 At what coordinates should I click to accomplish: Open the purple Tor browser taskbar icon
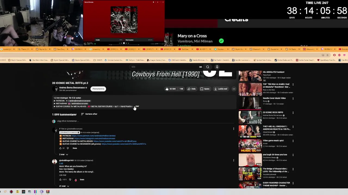(42, 192)
